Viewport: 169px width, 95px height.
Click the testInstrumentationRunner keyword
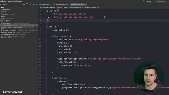pos(73,59)
